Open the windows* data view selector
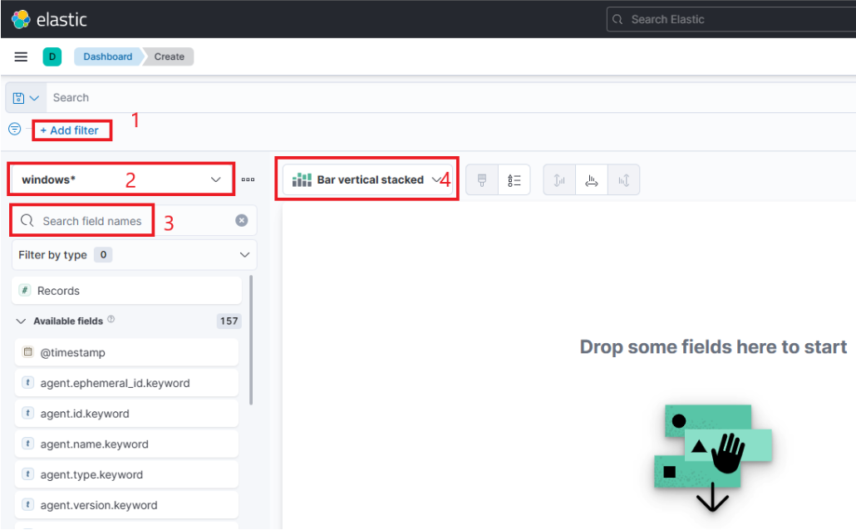 (x=120, y=179)
